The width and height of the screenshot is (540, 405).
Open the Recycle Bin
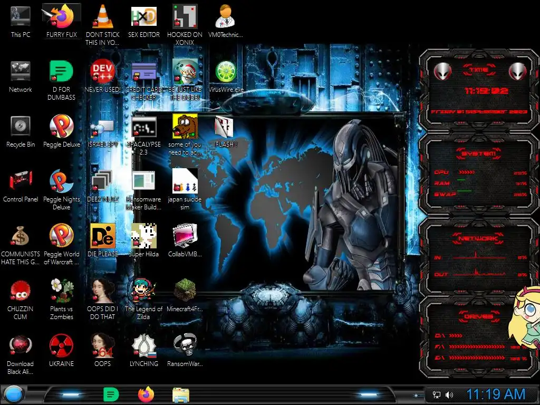click(21, 126)
